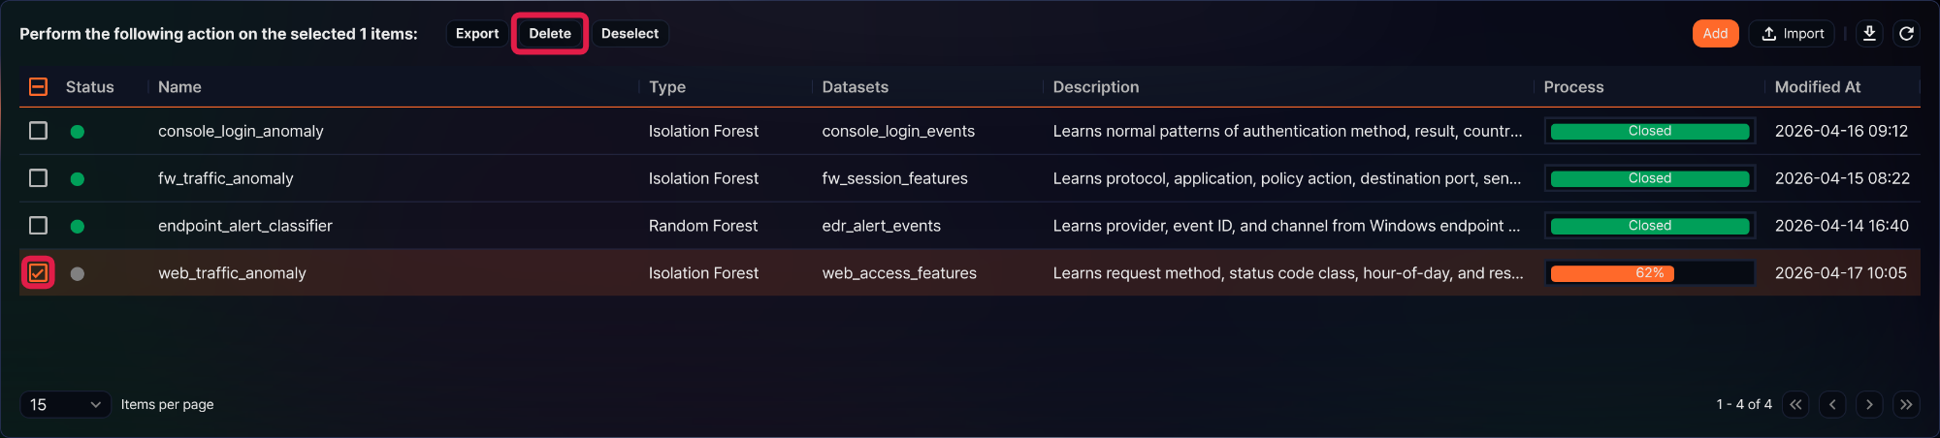Click description starting 'Learns protocol, application'
This screenshot has height=438, width=1940.
coord(1287,179)
